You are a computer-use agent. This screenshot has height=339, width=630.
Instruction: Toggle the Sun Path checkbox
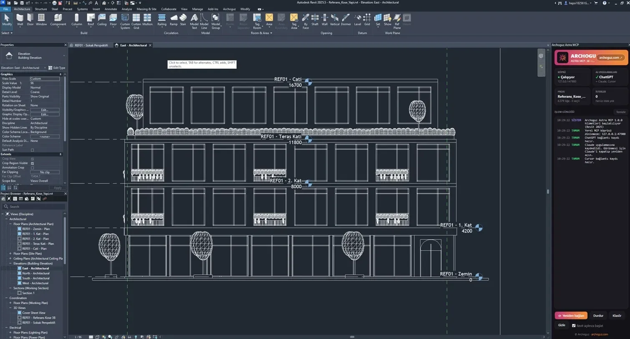[33, 150]
